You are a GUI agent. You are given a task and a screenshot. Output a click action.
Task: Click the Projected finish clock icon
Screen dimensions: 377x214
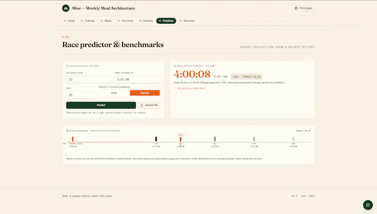tap(175, 66)
